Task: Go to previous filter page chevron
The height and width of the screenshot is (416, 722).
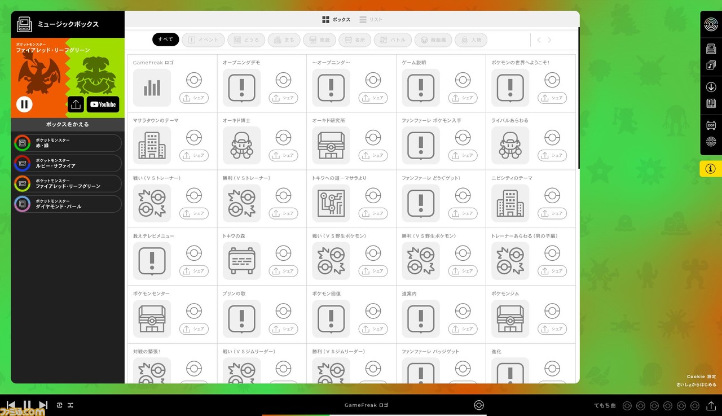Action: coord(539,40)
